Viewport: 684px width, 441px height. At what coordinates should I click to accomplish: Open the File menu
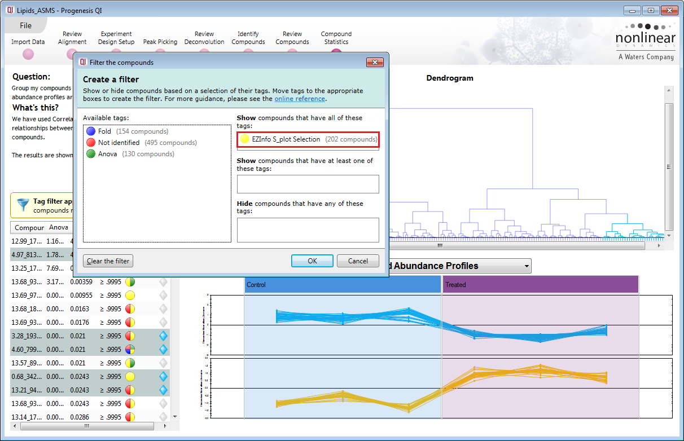(25, 25)
